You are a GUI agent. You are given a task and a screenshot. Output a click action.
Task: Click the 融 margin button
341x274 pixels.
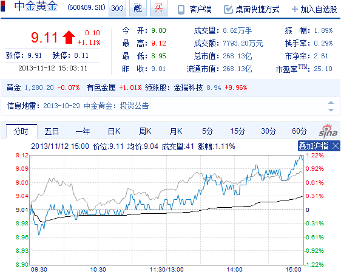(138, 8)
